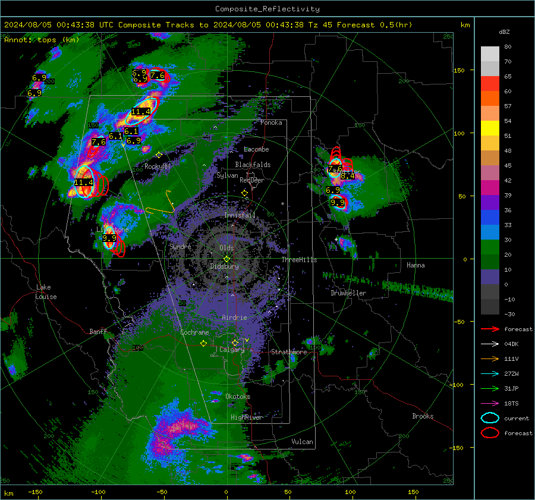Click the 11.4 storm cell north of RockyMH
The width and height of the screenshot is (535, 500).
pos(140,112)
